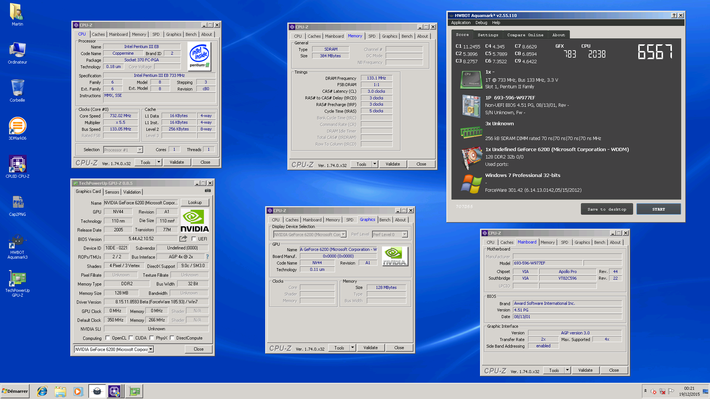Toggle the CUDA checkbox
The image size is (710, 399).
pyautogui.click(x=131, y=338)
